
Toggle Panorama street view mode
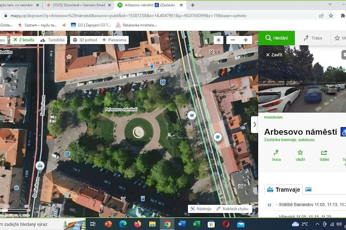pyautogui.click(x=114, y=40)
